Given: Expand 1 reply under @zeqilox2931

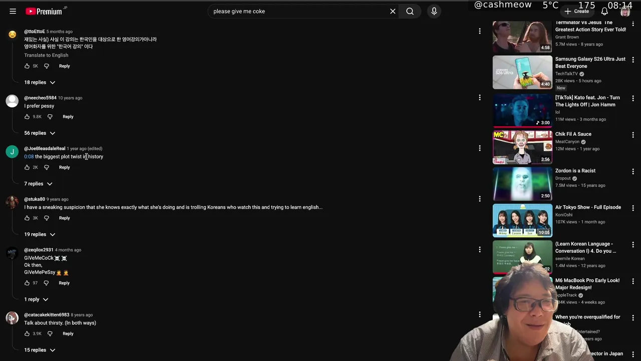Looking at the screenshot, I should click(x=36, y=299).
